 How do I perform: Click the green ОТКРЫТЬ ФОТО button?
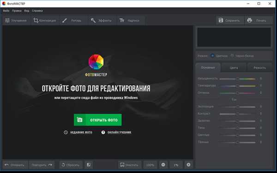[x=98, y=120]
